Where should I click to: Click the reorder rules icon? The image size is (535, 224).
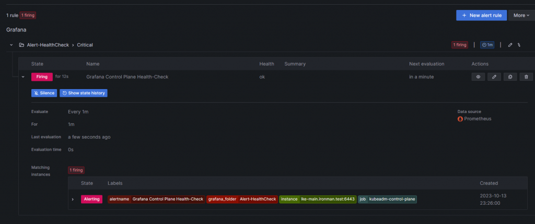[519, 45]
